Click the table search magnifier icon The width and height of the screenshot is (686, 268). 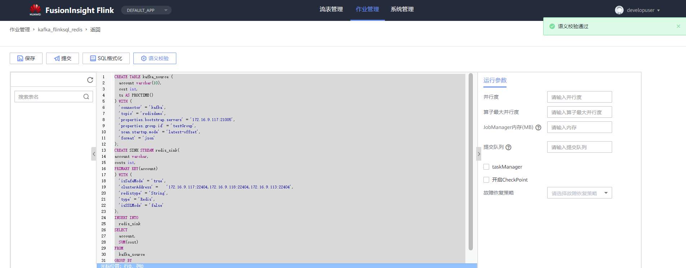86,97
